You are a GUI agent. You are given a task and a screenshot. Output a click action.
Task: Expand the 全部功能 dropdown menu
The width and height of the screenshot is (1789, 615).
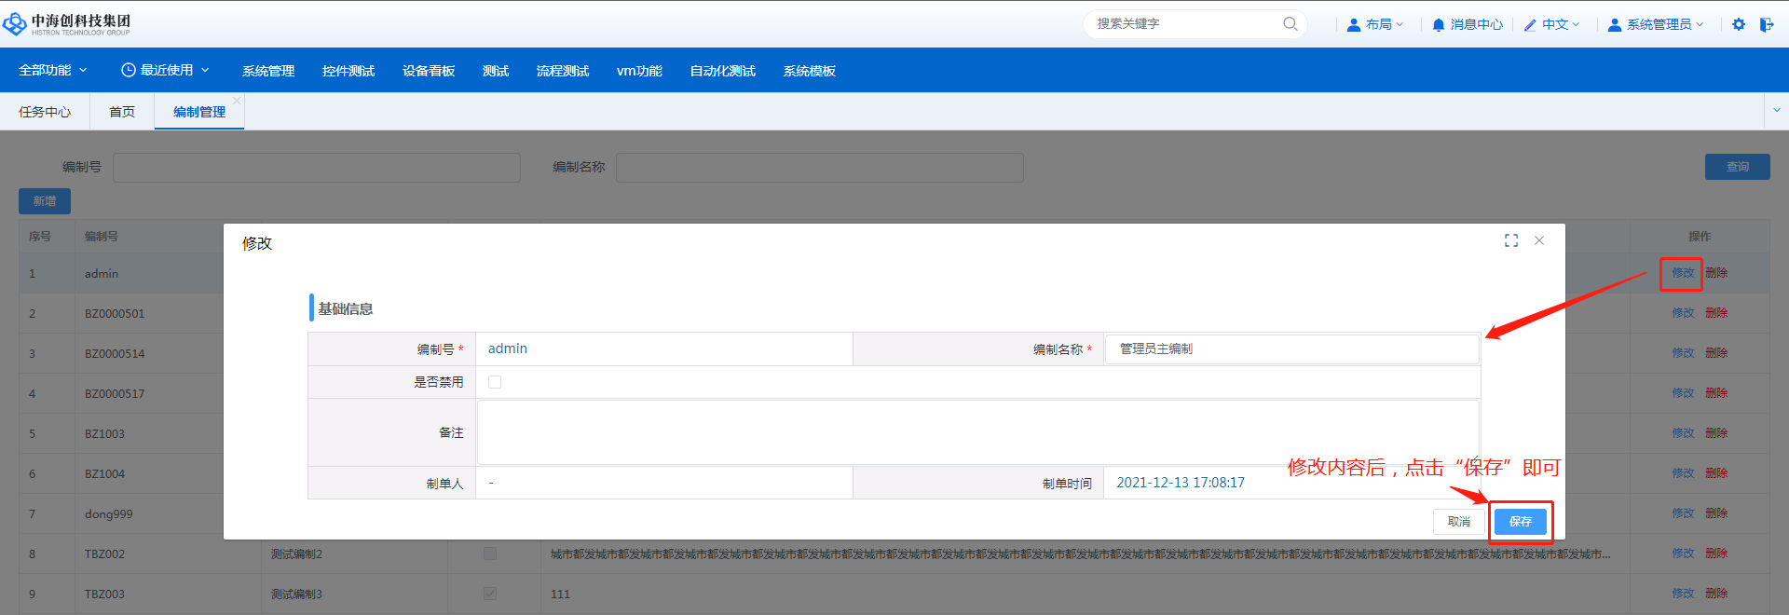(x=53, y=70)
